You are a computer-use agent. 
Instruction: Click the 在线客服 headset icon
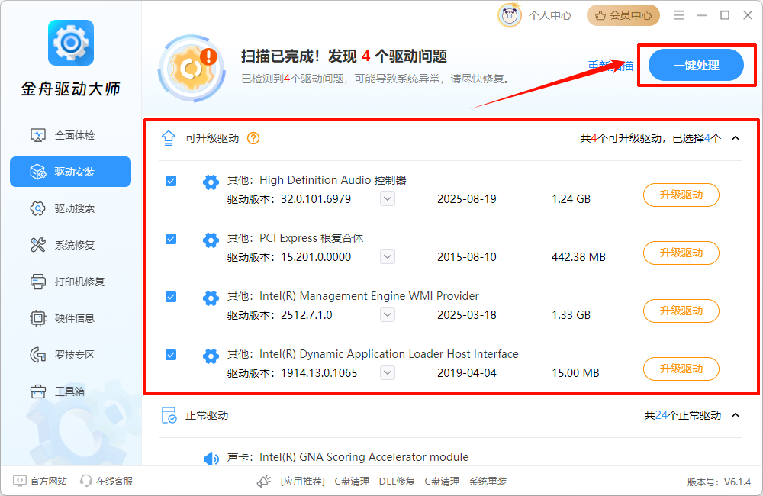click(86, 481)
